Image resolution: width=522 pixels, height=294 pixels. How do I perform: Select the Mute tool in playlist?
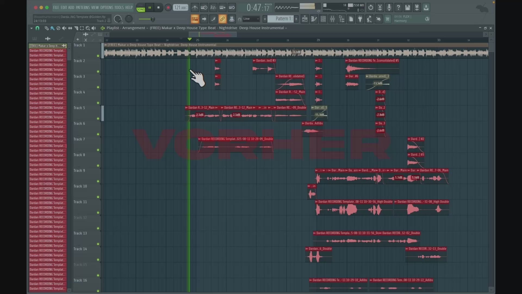coord(64,28)
